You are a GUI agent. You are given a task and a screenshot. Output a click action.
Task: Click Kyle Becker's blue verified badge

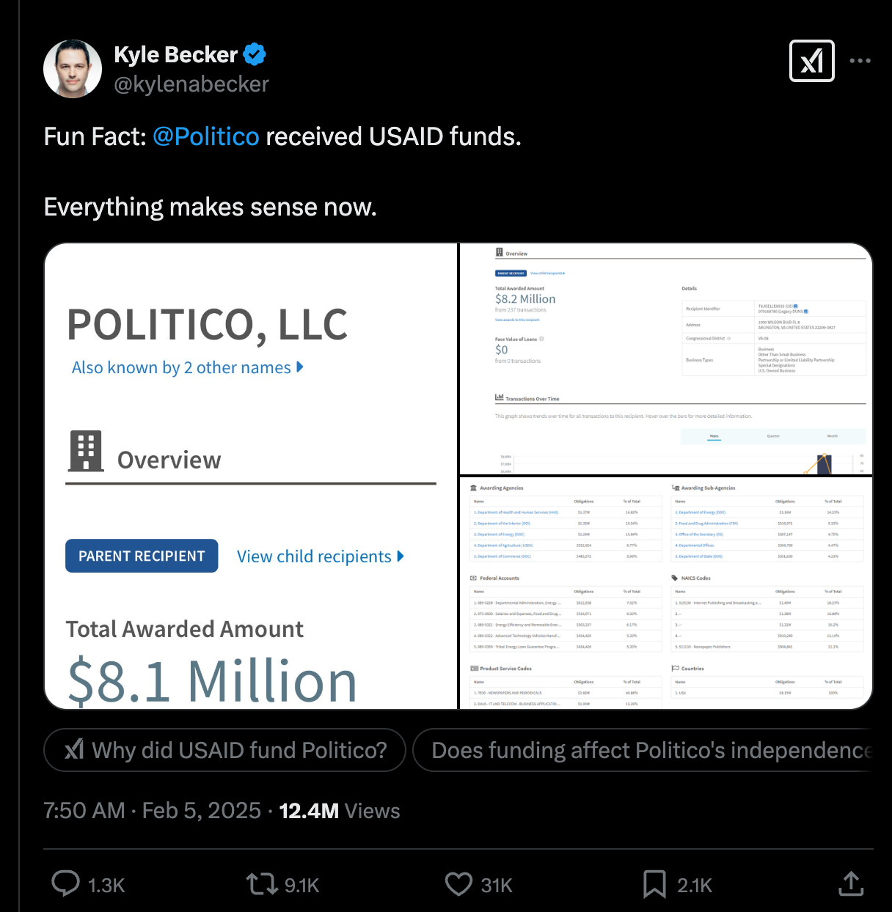tap(255, 54)
